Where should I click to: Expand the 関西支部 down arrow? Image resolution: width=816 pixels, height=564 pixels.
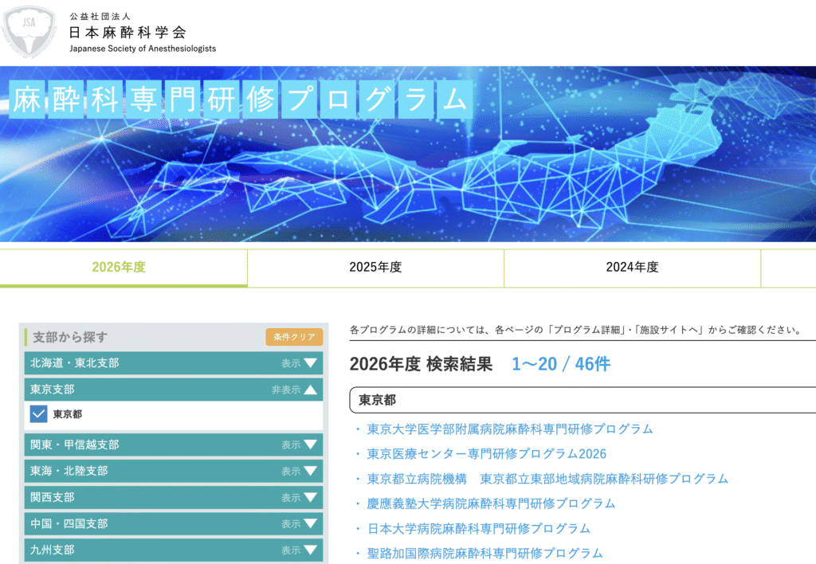pos(310,498)
